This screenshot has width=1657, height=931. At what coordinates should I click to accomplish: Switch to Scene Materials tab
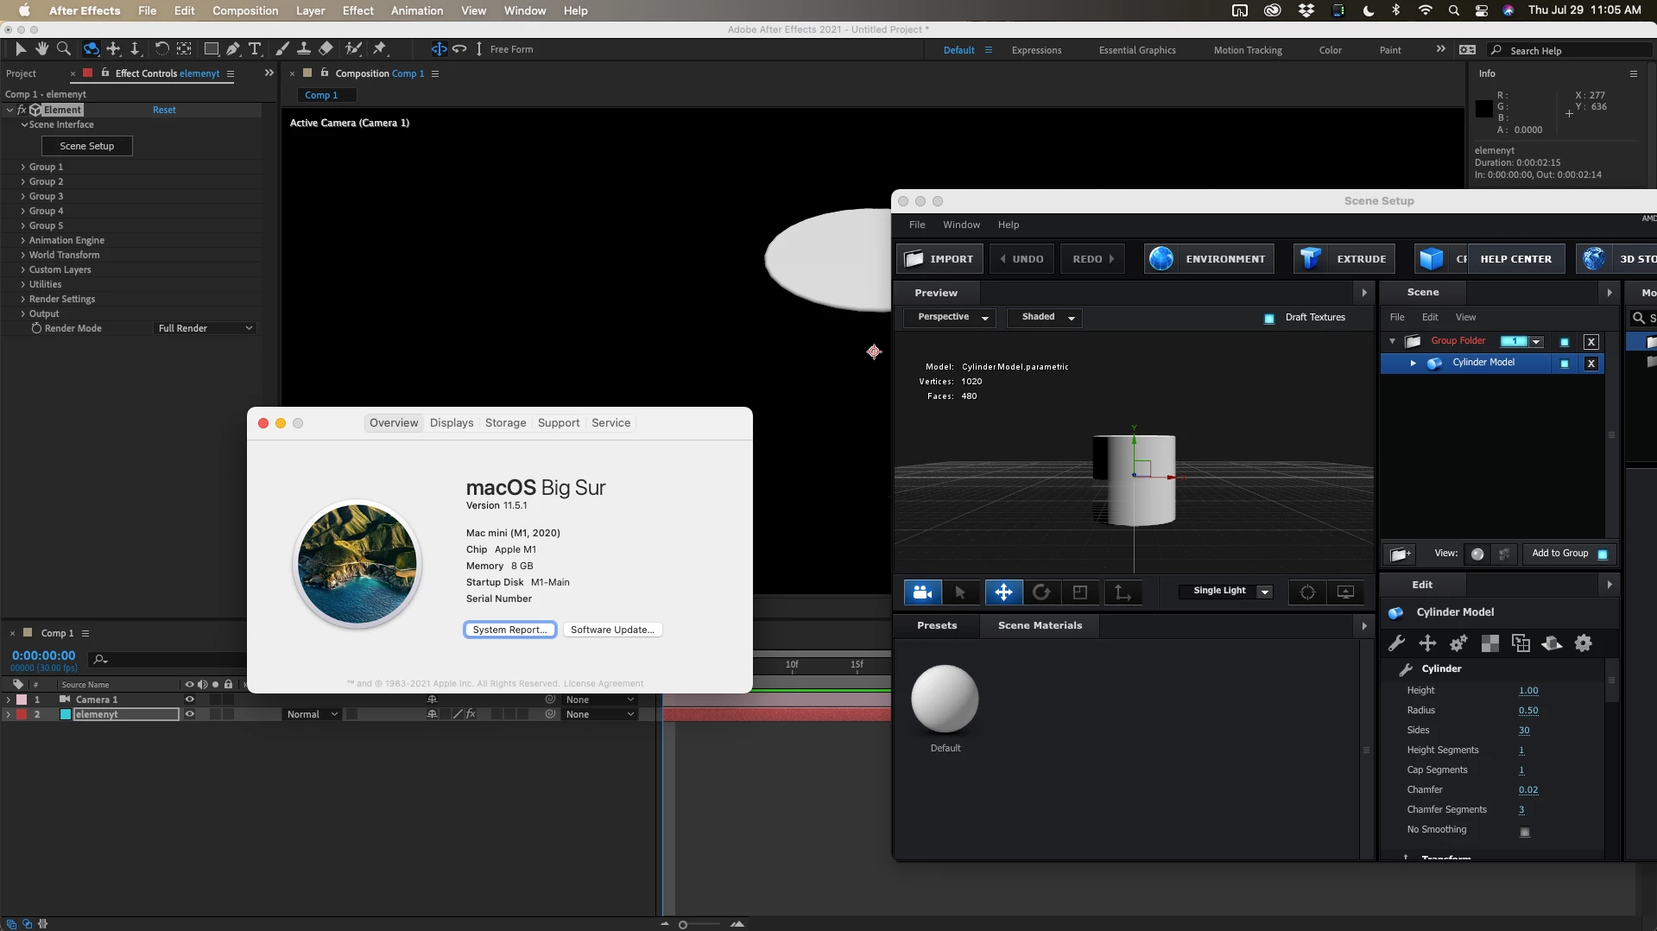tap(1040, 625)
